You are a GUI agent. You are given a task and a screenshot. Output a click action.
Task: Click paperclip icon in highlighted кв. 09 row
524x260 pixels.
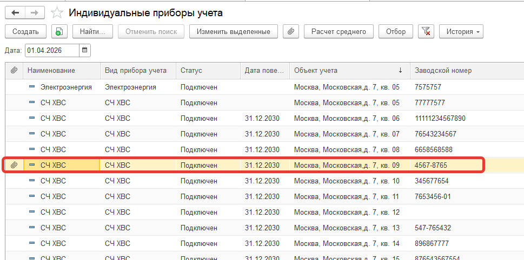pyautogui.click(x=14, y=165)
